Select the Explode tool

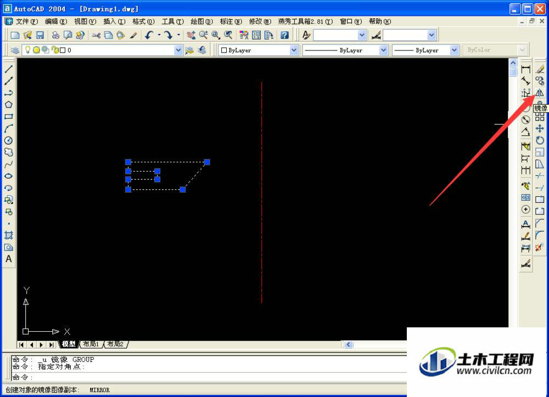coord(540,247)
